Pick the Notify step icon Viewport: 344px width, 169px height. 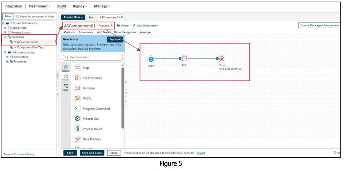(77, 98)
